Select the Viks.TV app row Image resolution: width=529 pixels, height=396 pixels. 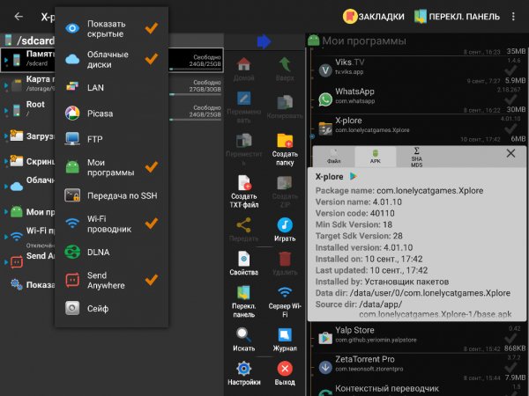pos(418,69)
